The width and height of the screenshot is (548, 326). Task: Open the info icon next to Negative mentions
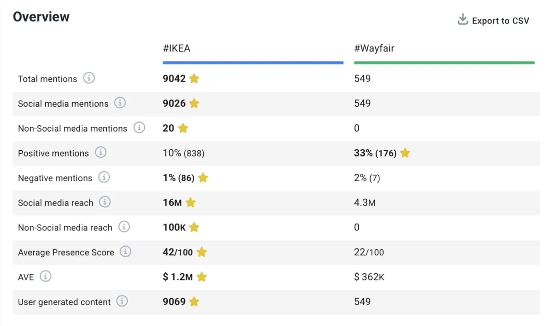point(104,177)
